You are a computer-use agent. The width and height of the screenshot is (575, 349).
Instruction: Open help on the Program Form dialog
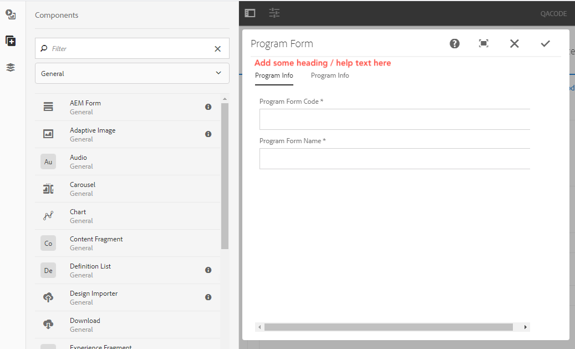[454, 43]
